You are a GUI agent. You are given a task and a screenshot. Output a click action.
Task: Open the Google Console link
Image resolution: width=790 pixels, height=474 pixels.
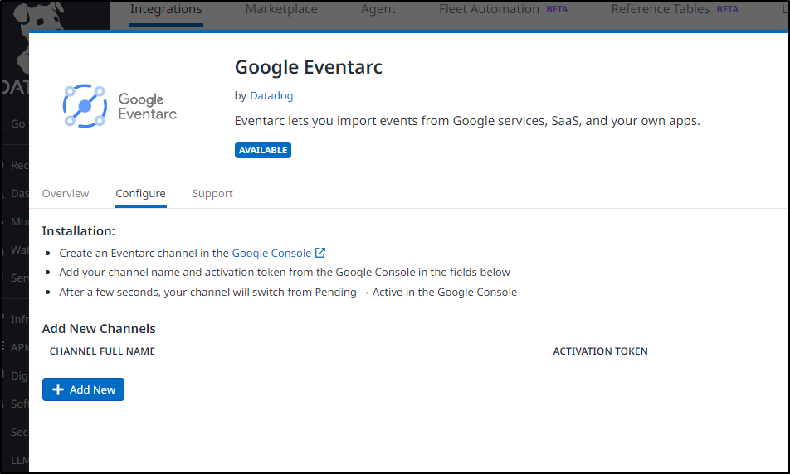[271, 253]
